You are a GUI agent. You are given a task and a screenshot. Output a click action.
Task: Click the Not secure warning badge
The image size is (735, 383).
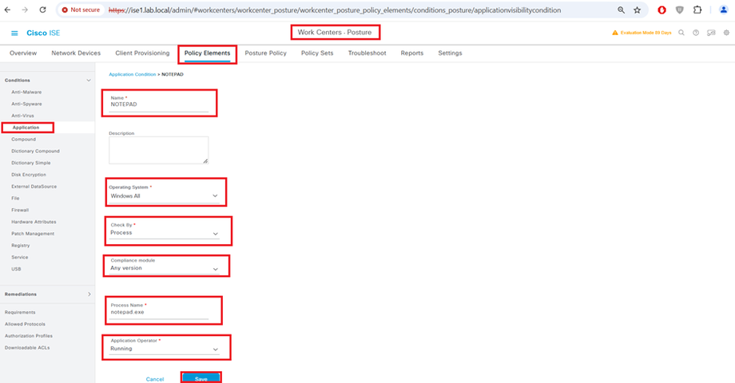pyautogui.click(x=81, y=10)
